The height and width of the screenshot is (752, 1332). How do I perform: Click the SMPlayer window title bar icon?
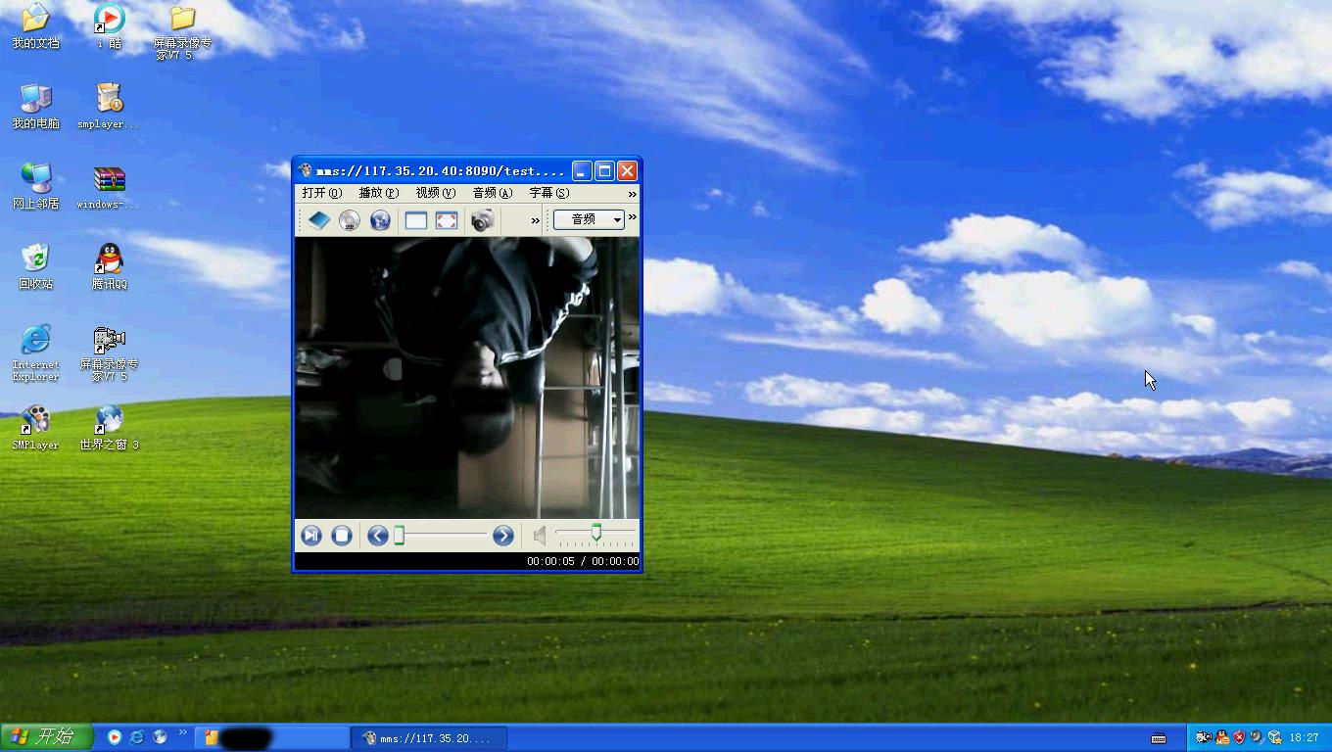tap(306, 170)
